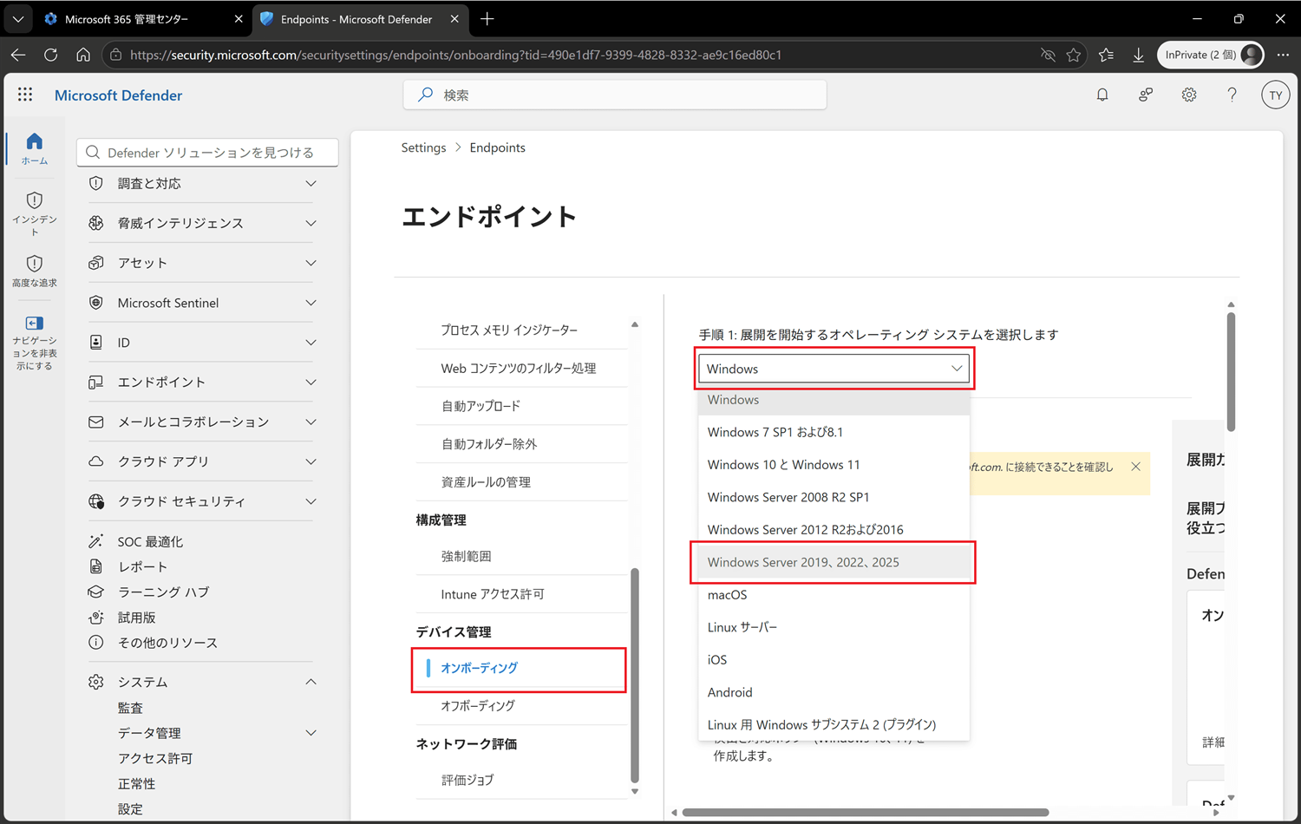Go to ホーム in the left rail
The width and height of the screenshot is (1301, 824).
(x=35, y=148)
